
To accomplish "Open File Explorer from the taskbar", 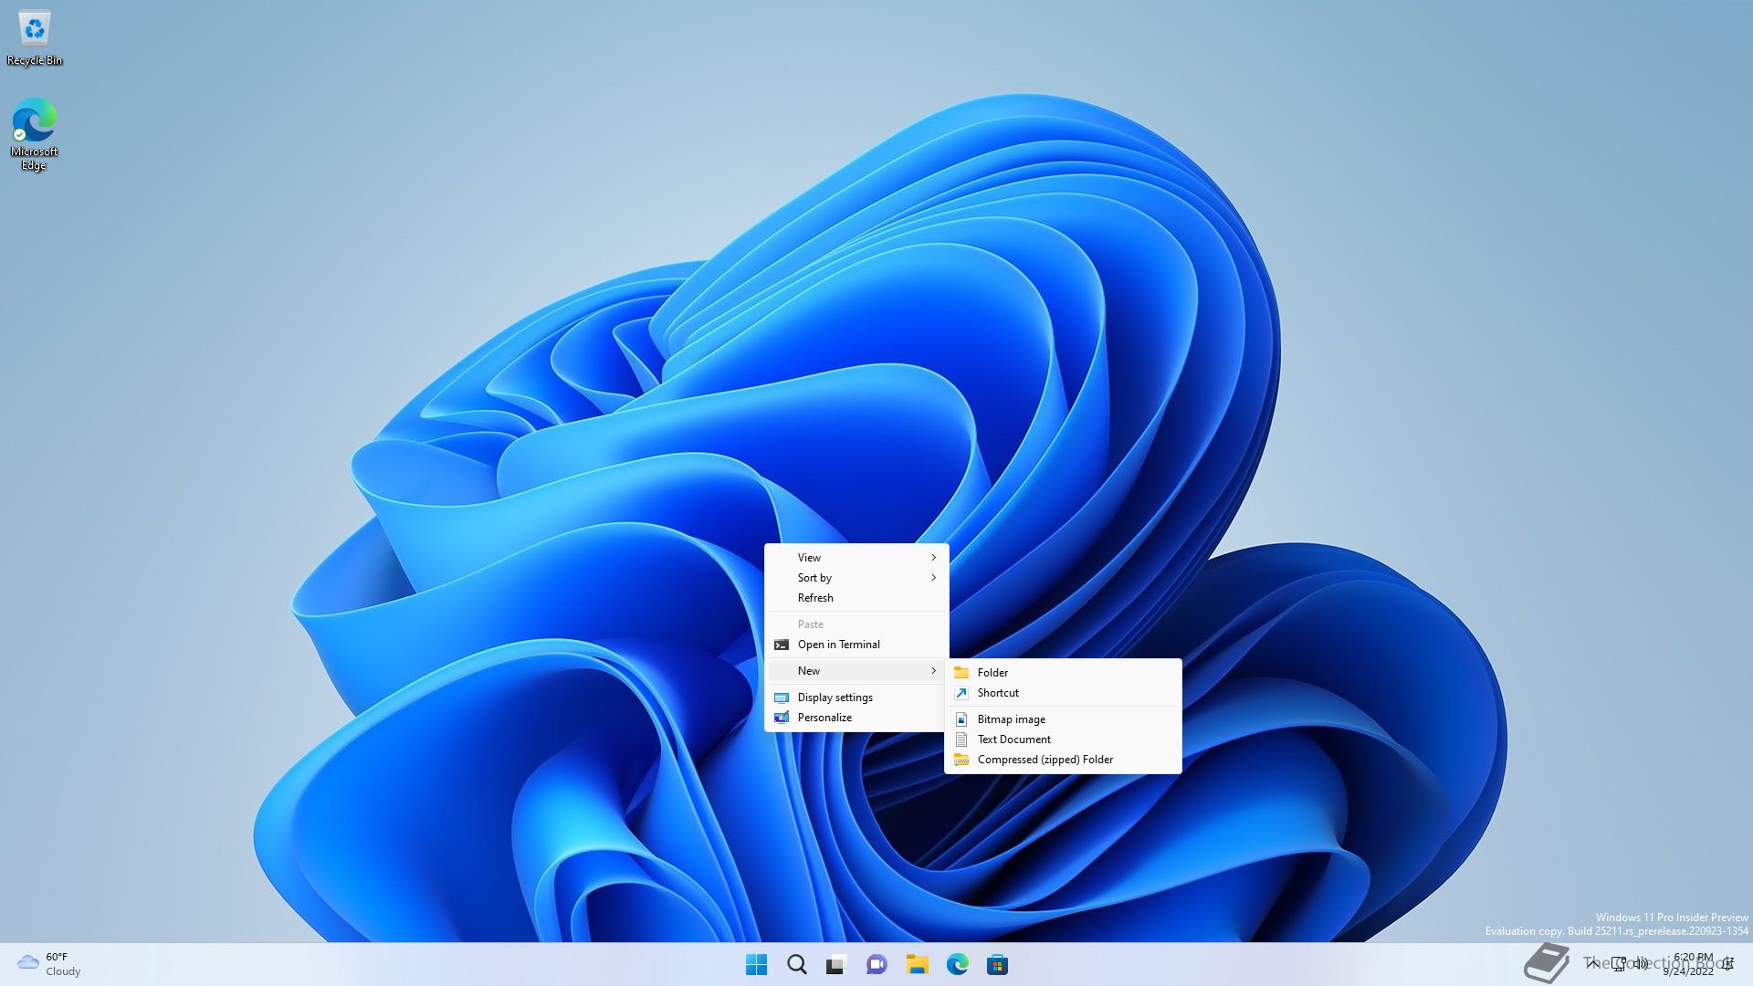I will click(x=917, y=964).
